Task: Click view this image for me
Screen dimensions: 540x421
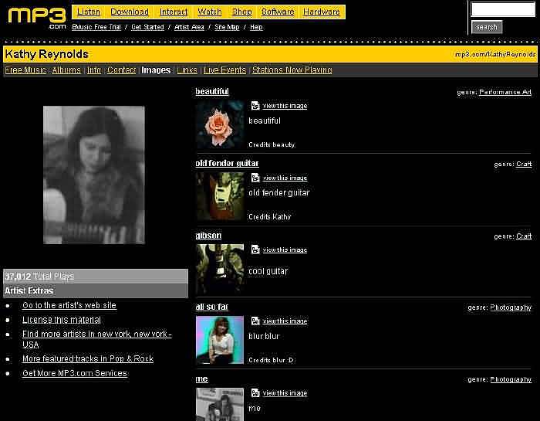Action: [285, 393]
